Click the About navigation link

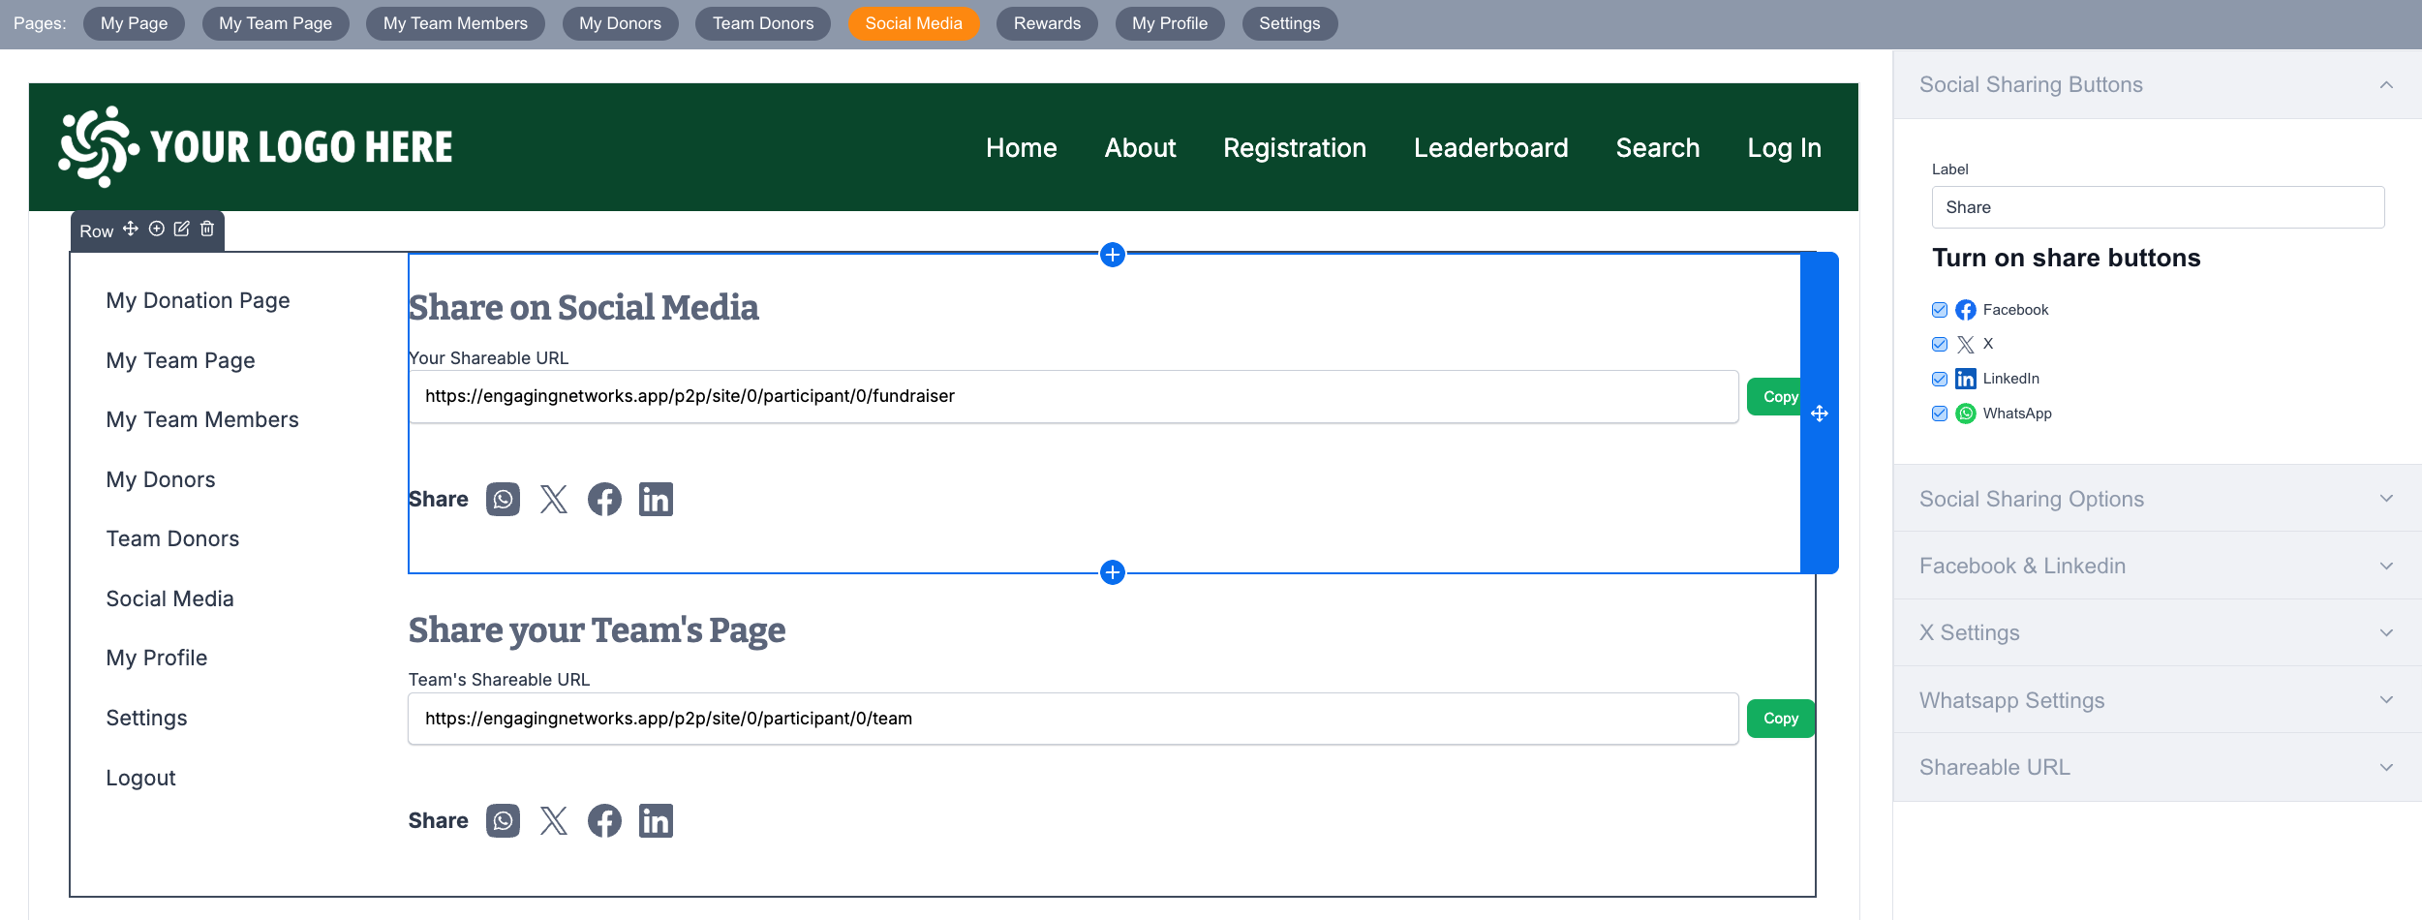[1140, 148]
